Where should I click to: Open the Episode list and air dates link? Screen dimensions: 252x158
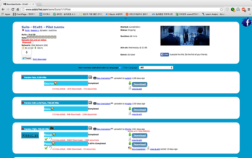[34, 40]
